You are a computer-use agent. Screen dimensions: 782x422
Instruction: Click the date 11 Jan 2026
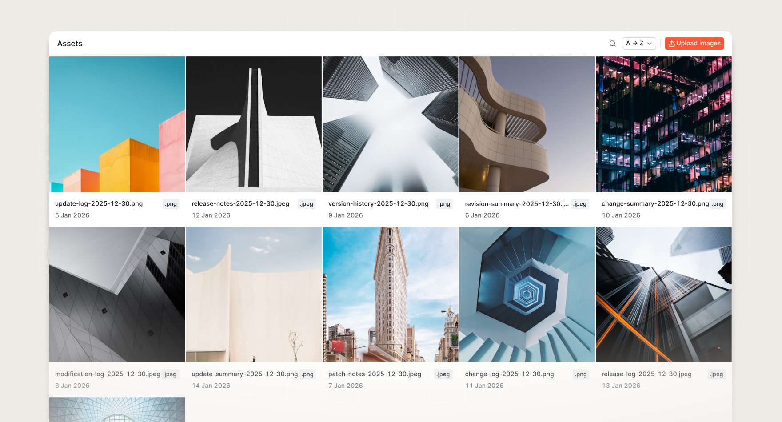(x=484, y=386)
